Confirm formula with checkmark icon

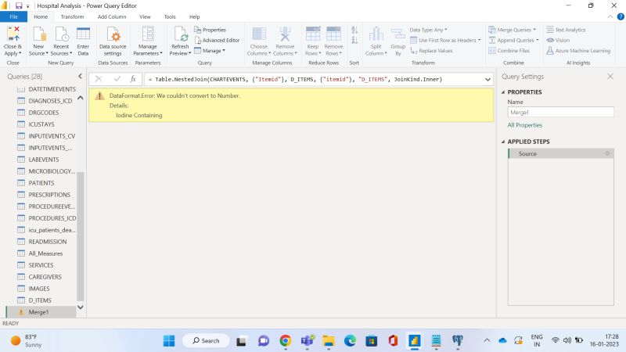(x=117, y=79)
